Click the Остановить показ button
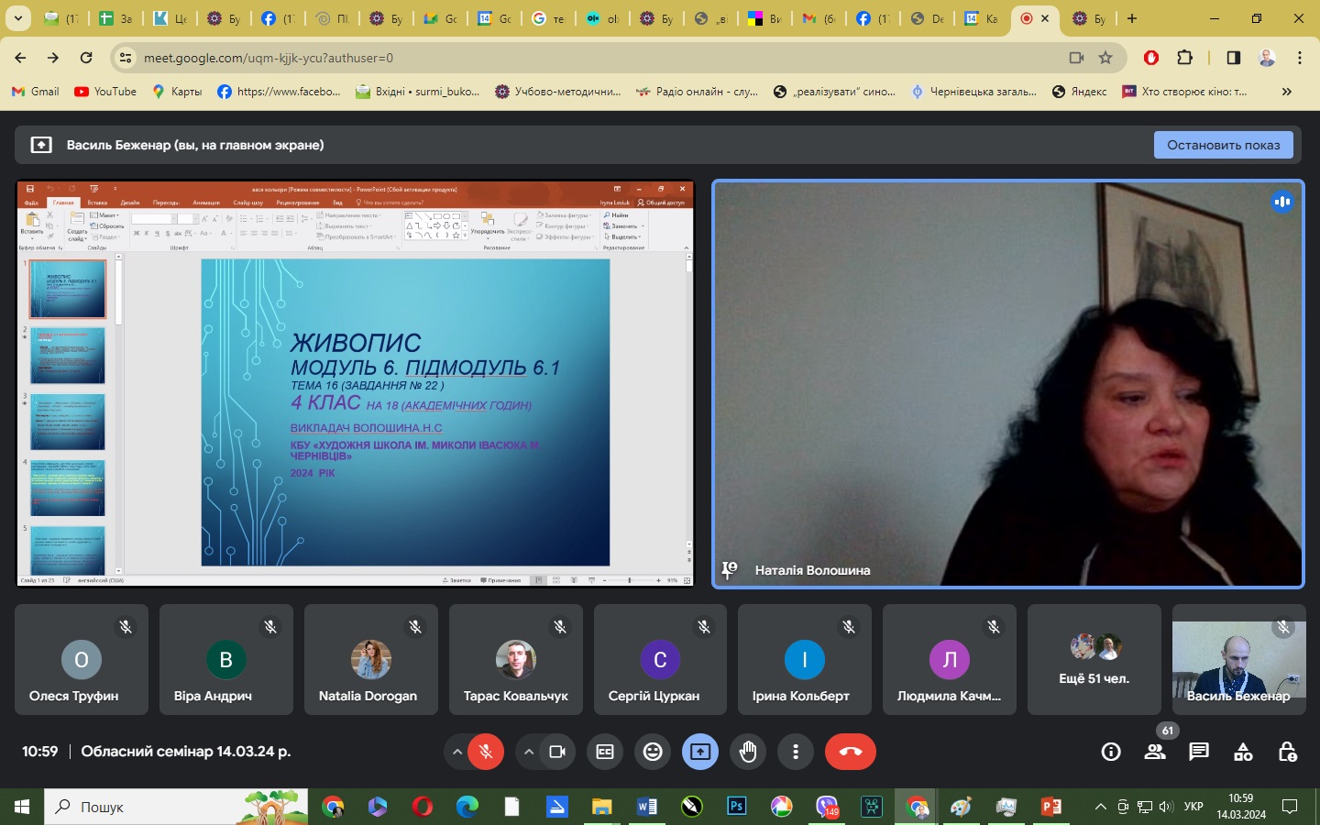Screen dimensions: 1320x825 (x=1224, y=145)
